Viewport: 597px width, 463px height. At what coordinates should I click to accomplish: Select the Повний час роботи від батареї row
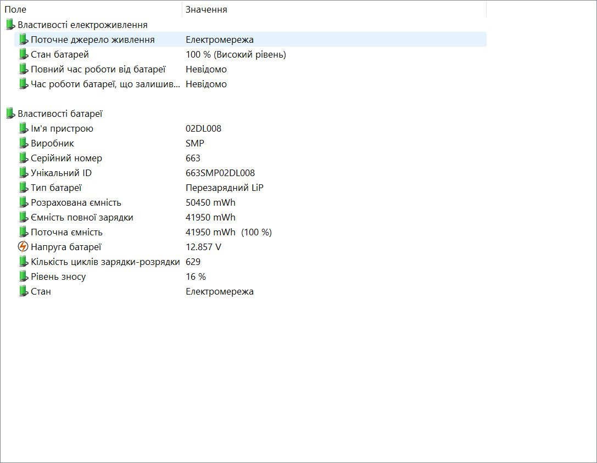(x=250, y=69)
